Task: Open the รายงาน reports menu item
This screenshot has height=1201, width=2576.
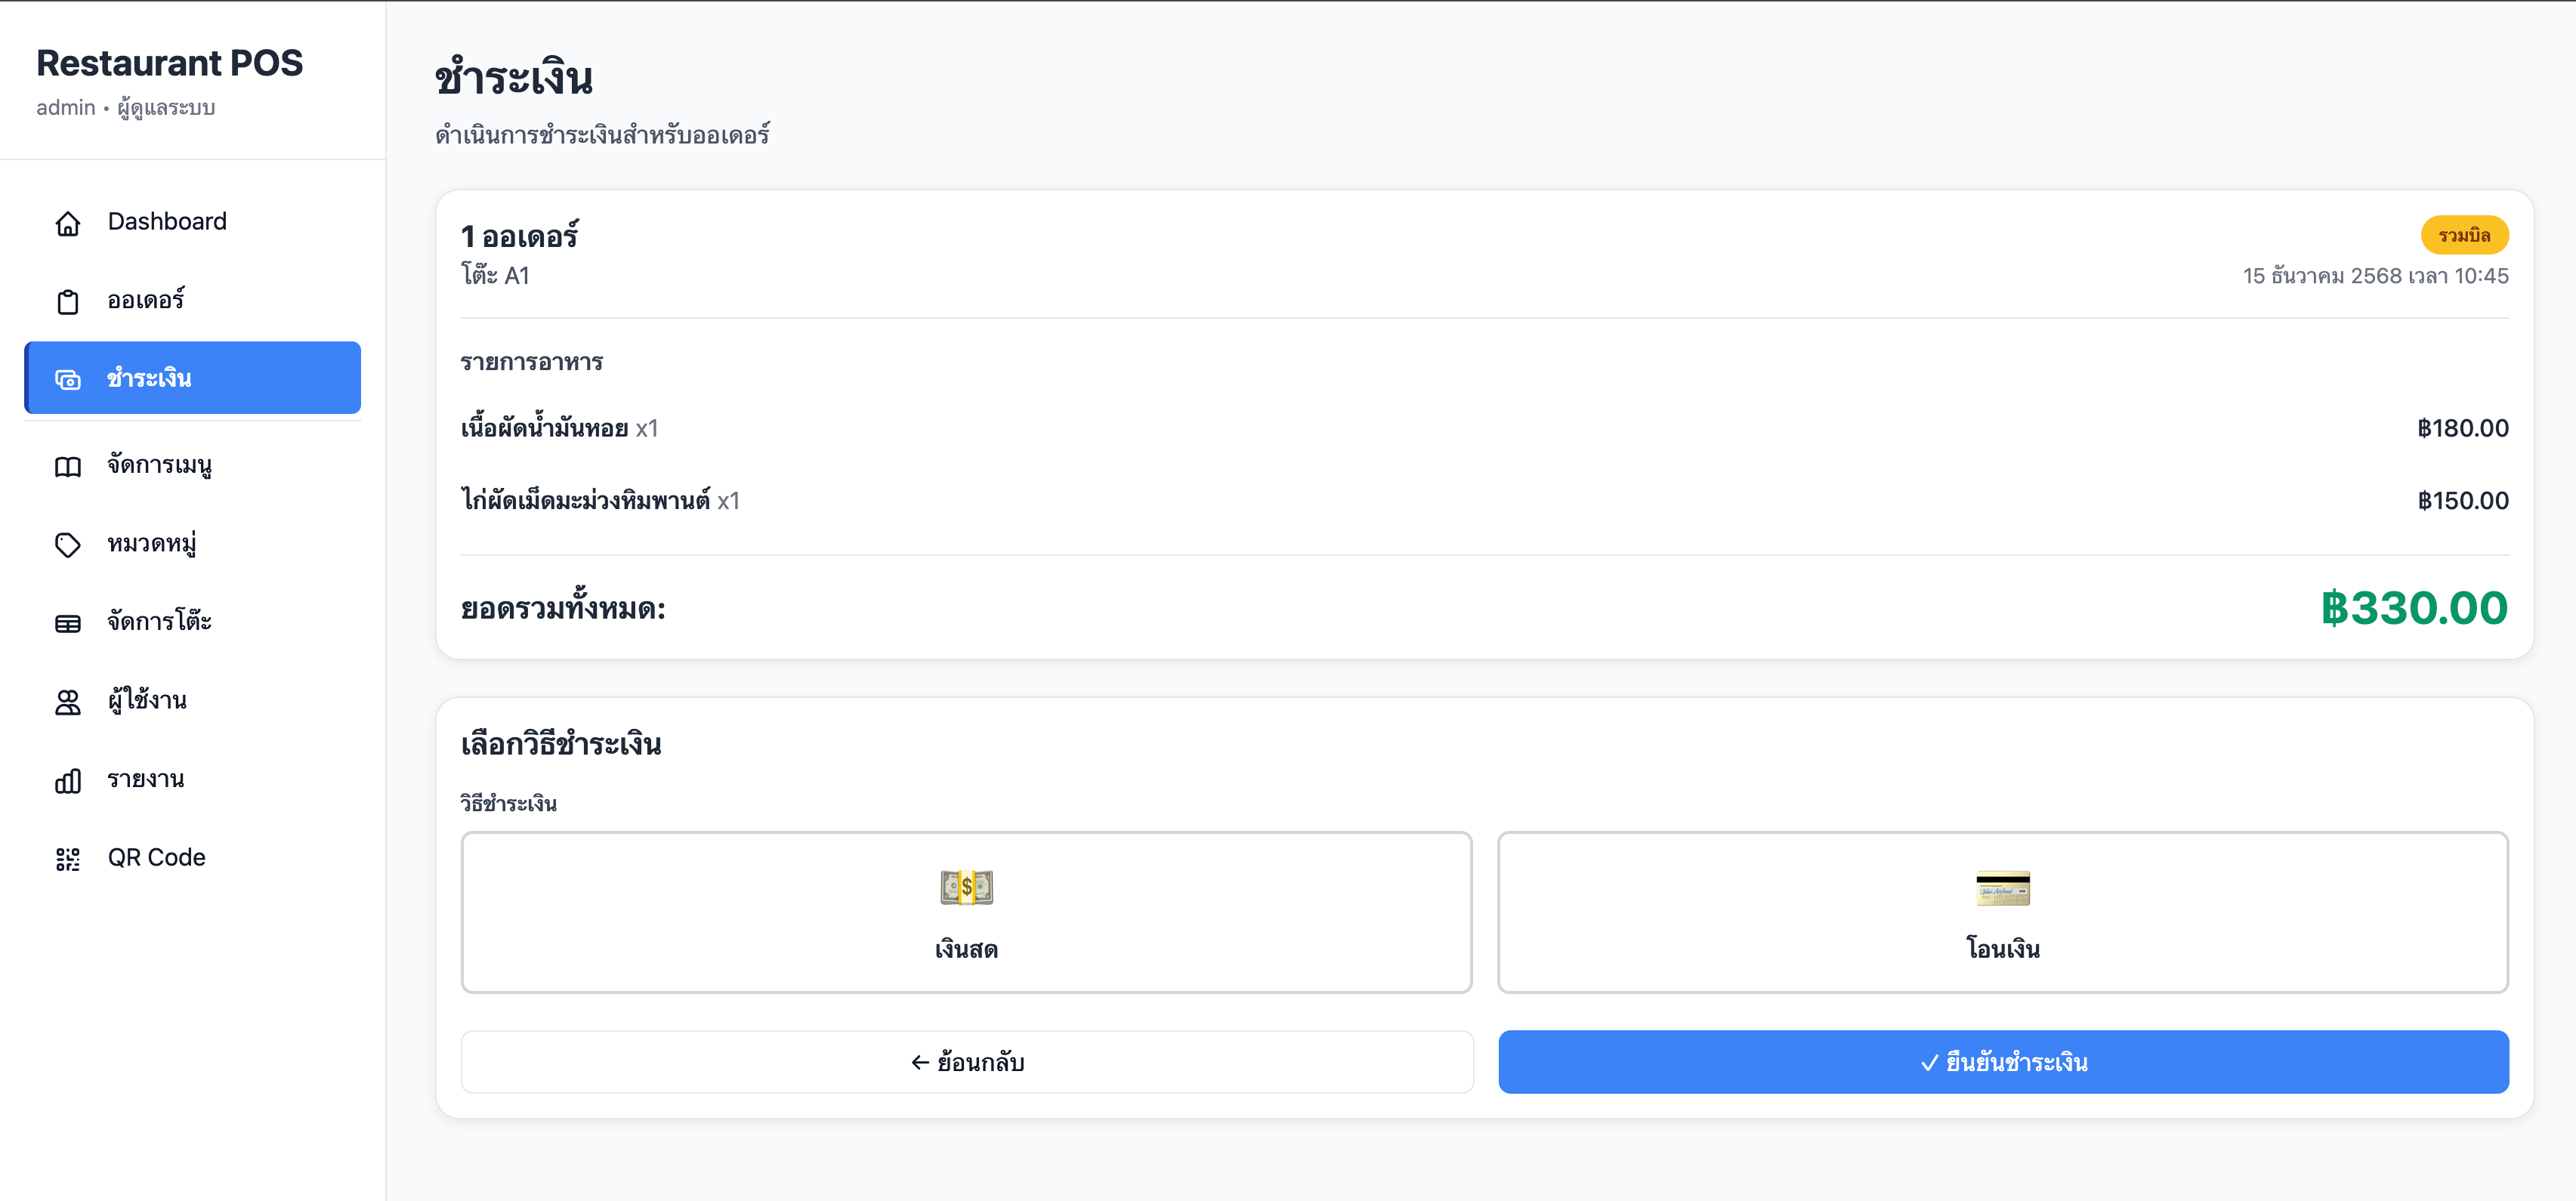Action: click(146, 779)
